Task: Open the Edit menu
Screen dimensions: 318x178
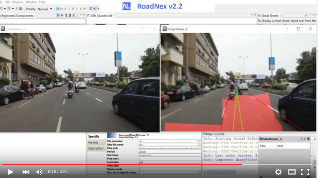Action: tap(7, 2)
